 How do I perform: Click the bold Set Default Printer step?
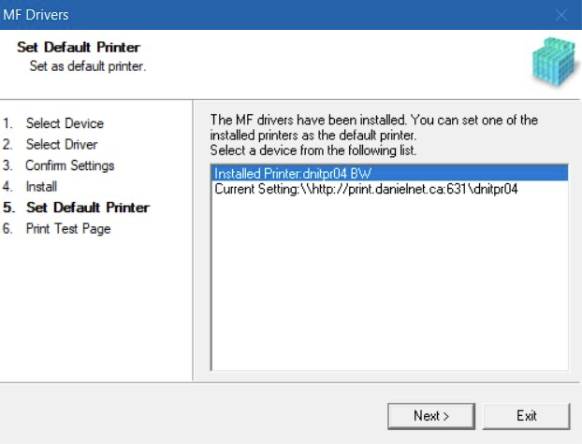(x=87, y=208)
